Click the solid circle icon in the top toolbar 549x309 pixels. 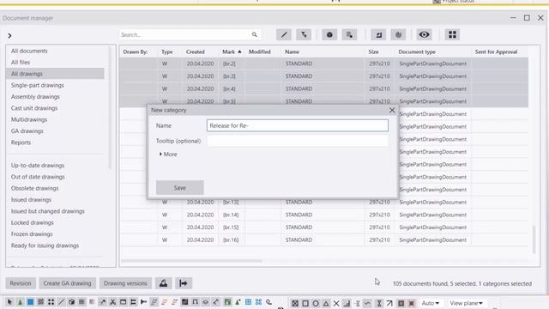(x=329, y=34)
